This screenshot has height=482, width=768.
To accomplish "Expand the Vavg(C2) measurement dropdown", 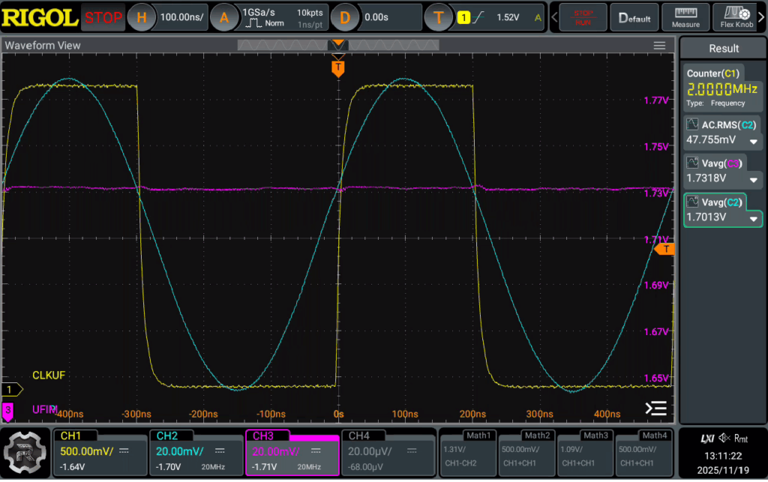I will pyautogui.click(x=753, y=219).
